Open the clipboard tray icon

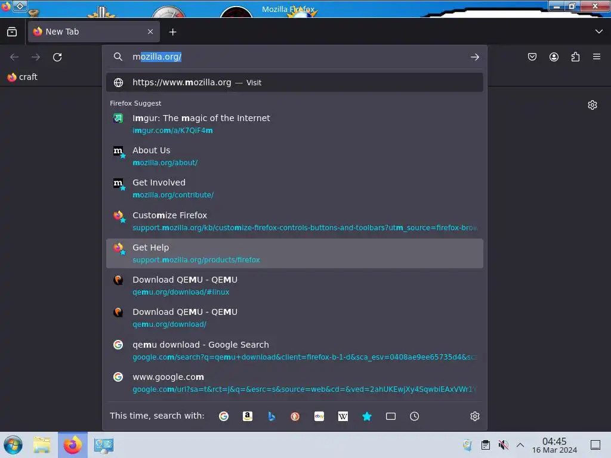[486, 445]
